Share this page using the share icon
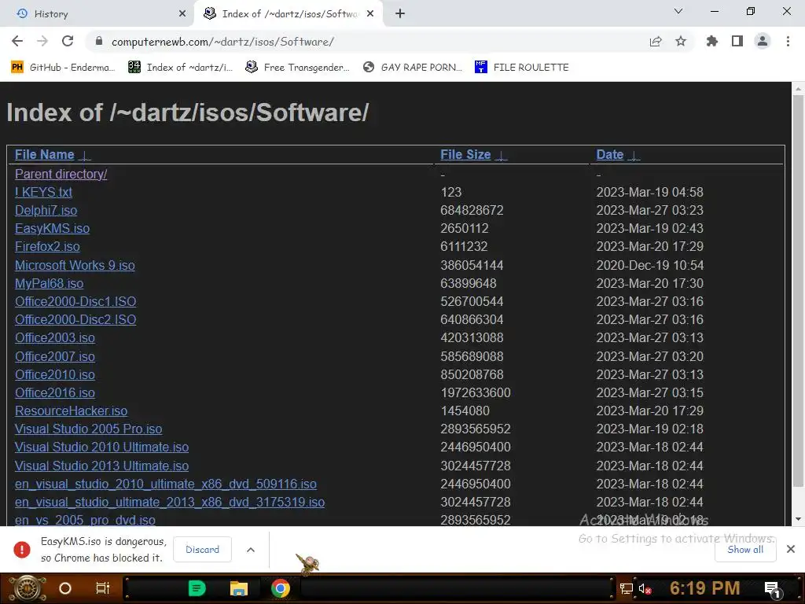The width and height of the screenshot is (805, 604). click(x=656, y=42)
